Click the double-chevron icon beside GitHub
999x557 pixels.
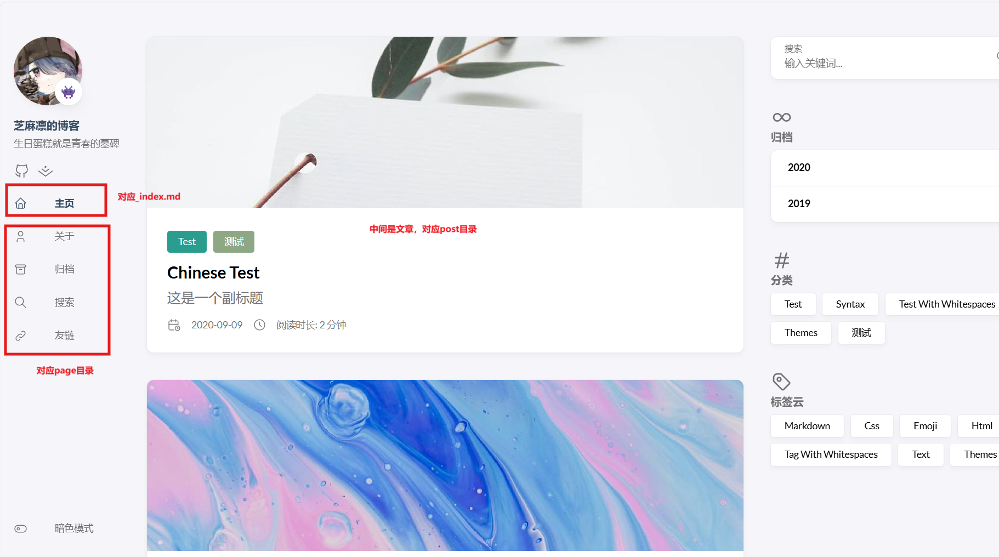click(46, 171)
